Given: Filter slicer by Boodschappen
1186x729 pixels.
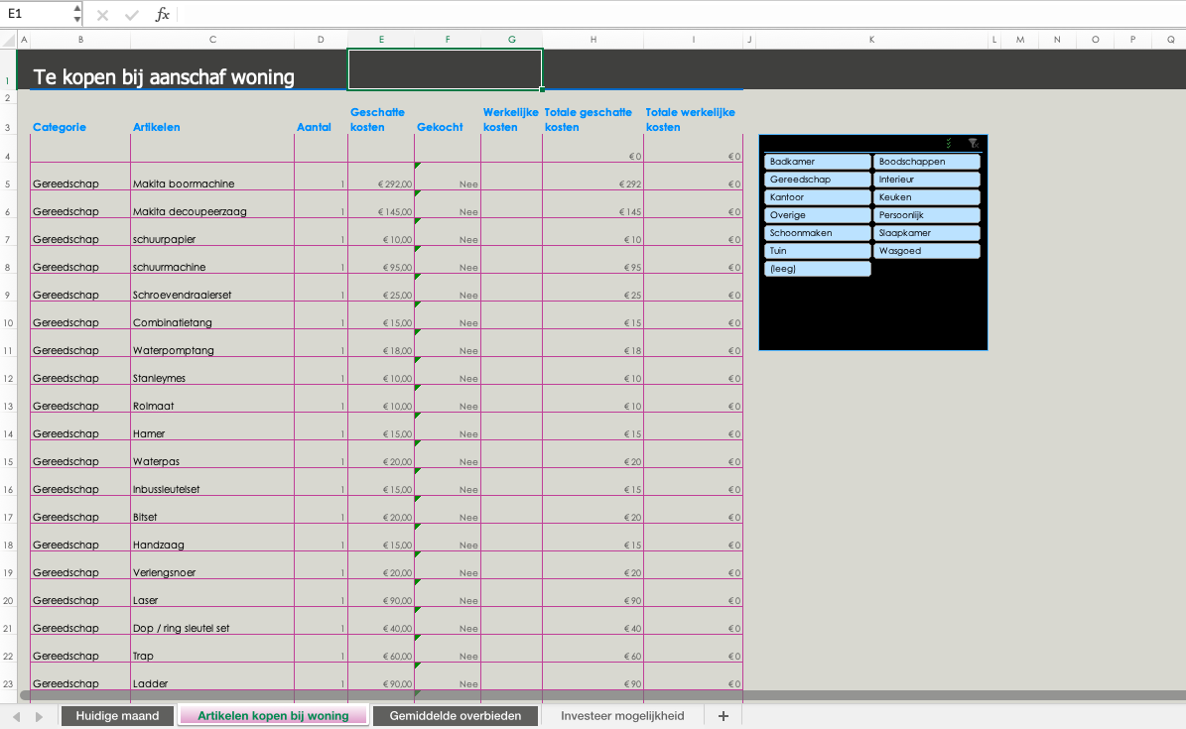Looking at the screenshot, I should coord(927,161).
